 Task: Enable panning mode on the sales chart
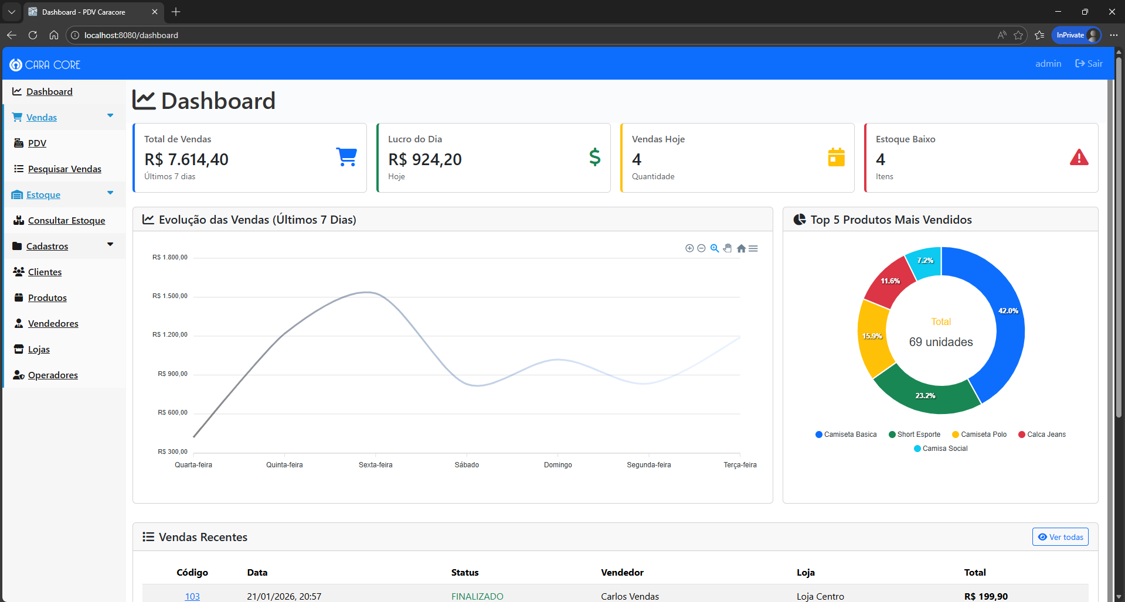point(728,248)
